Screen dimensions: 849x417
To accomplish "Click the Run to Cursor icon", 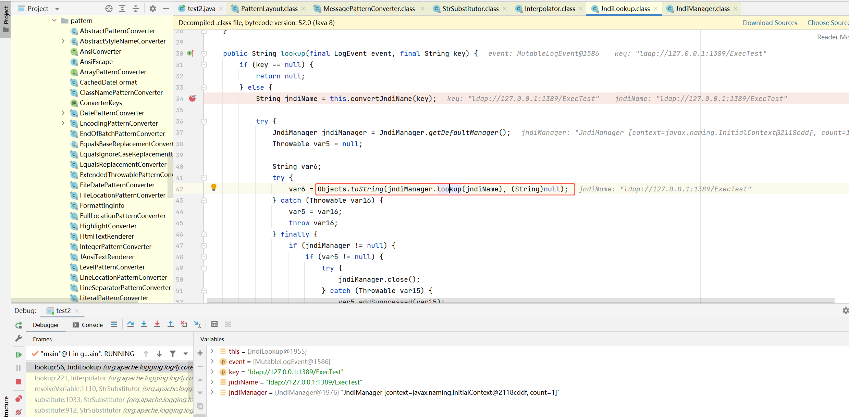I will pyautogui.click(x=198, y=324).
